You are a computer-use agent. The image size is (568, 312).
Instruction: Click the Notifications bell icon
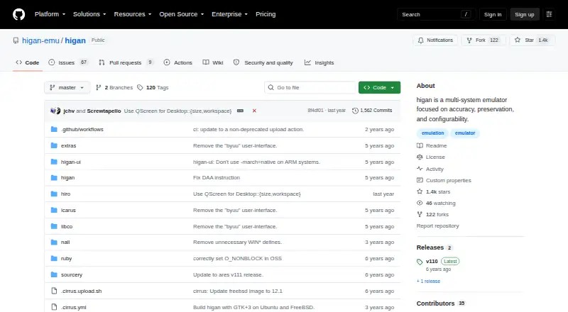click(420, 40)
